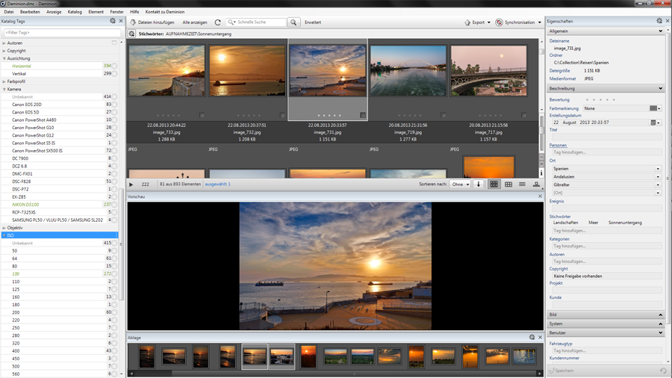Open the Katalog menu
Image resolution: width=672 pixels, height=378 pixels.
[x=75, y=12]
